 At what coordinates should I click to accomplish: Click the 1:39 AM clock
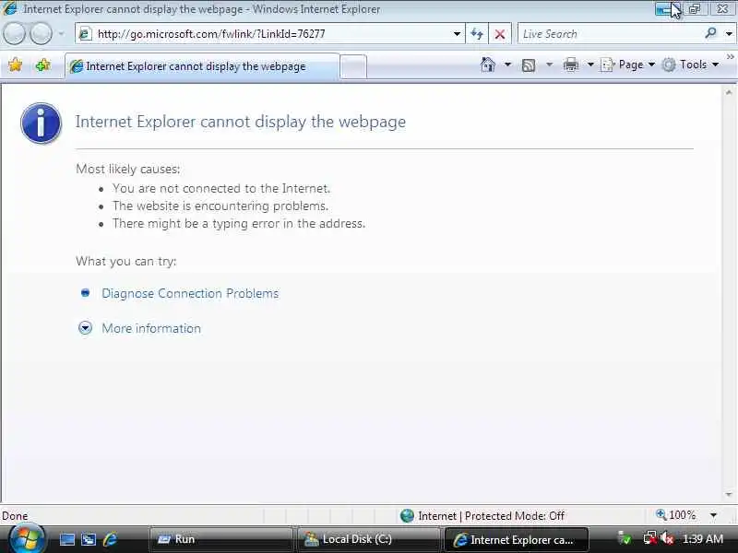(x=703, y=539)
